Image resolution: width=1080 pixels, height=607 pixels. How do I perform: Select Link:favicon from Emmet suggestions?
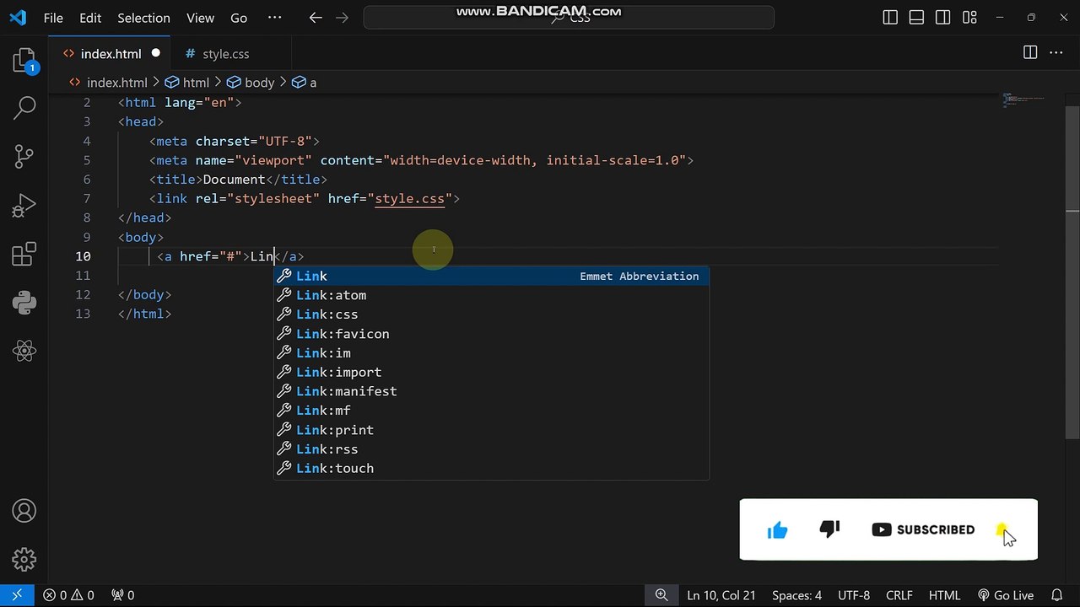342,334
